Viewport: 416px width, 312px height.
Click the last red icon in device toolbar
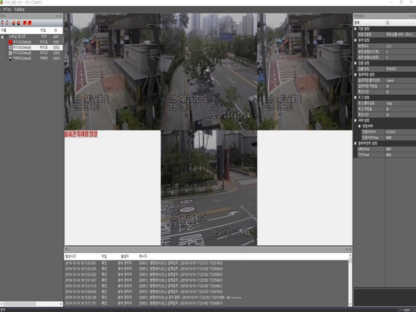tap(30, 23)
